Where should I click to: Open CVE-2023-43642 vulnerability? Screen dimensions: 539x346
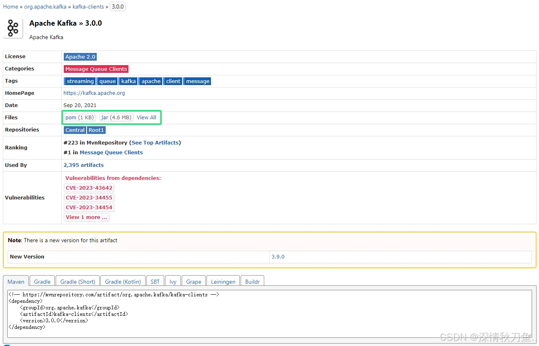(89, 188)
